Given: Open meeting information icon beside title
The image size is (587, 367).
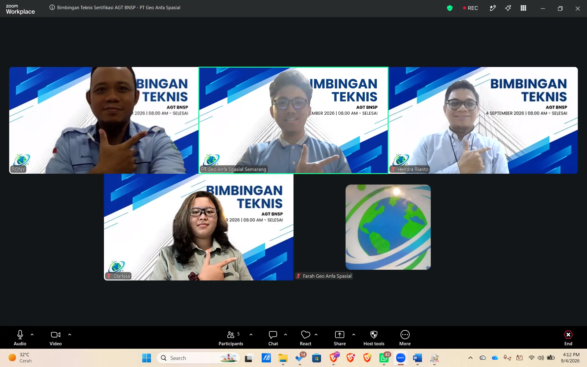Looking at the screenshot, I should tap(52, 7).
